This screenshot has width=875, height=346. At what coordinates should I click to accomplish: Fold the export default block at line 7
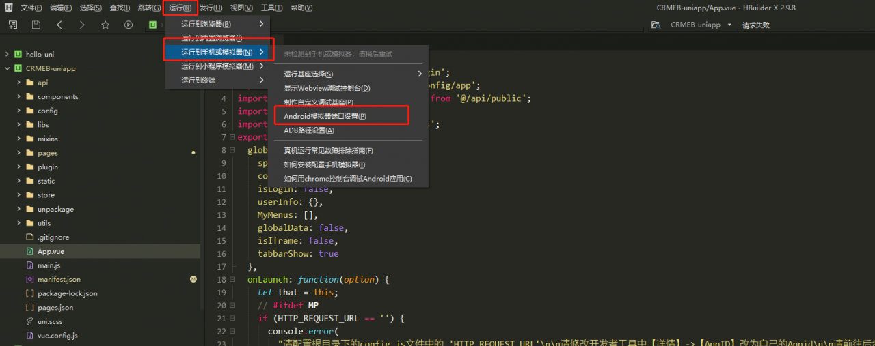[x=232, y=137]
